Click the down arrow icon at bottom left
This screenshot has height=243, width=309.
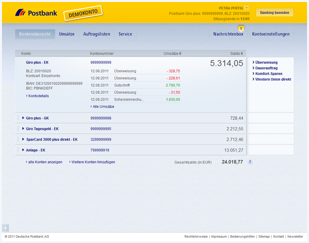5,228
